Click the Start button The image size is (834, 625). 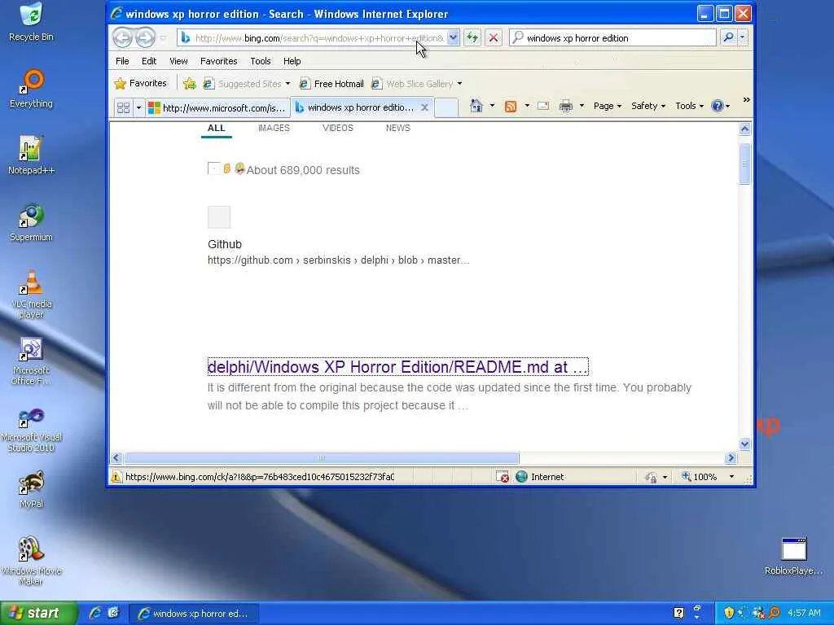[39, 614]
